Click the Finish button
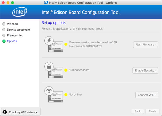This screenshot has height=116, width=162. pos(152,111)
